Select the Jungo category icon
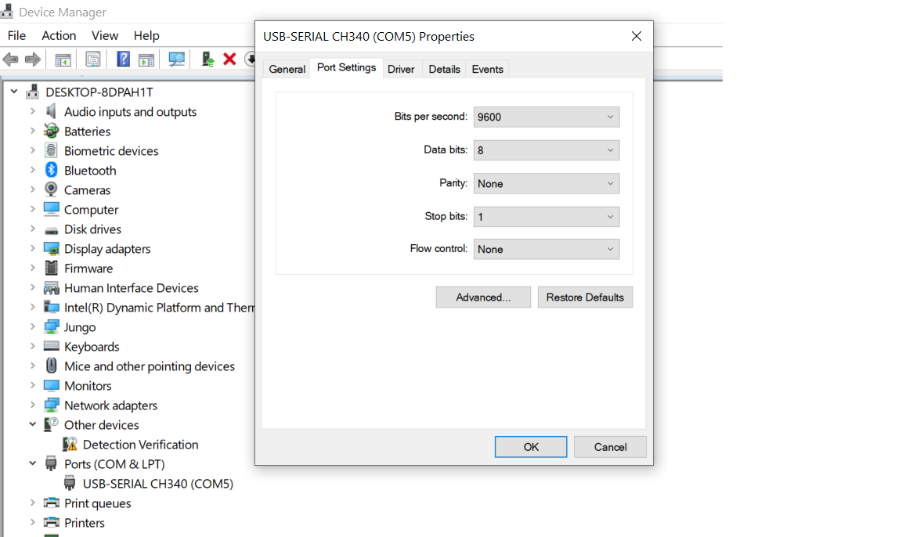This screenshot has height=537, width=902. (x=51, y=327)
